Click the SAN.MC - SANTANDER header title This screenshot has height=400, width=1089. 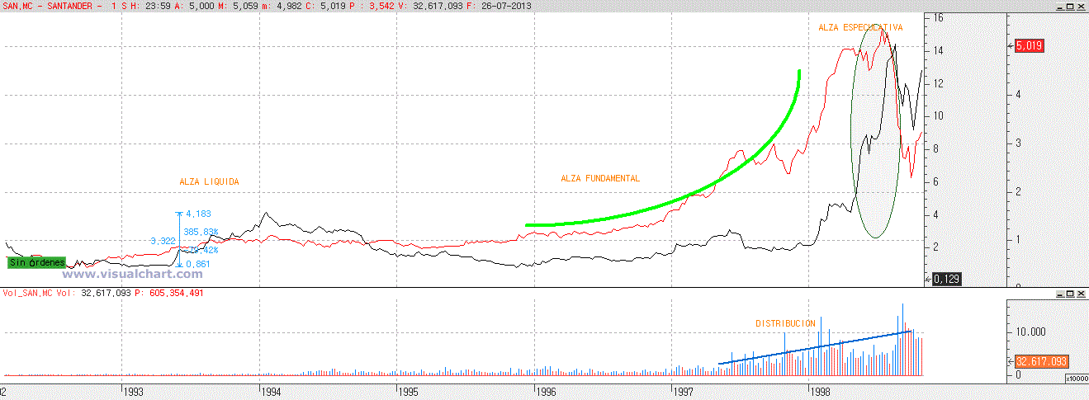click(48, 6)
